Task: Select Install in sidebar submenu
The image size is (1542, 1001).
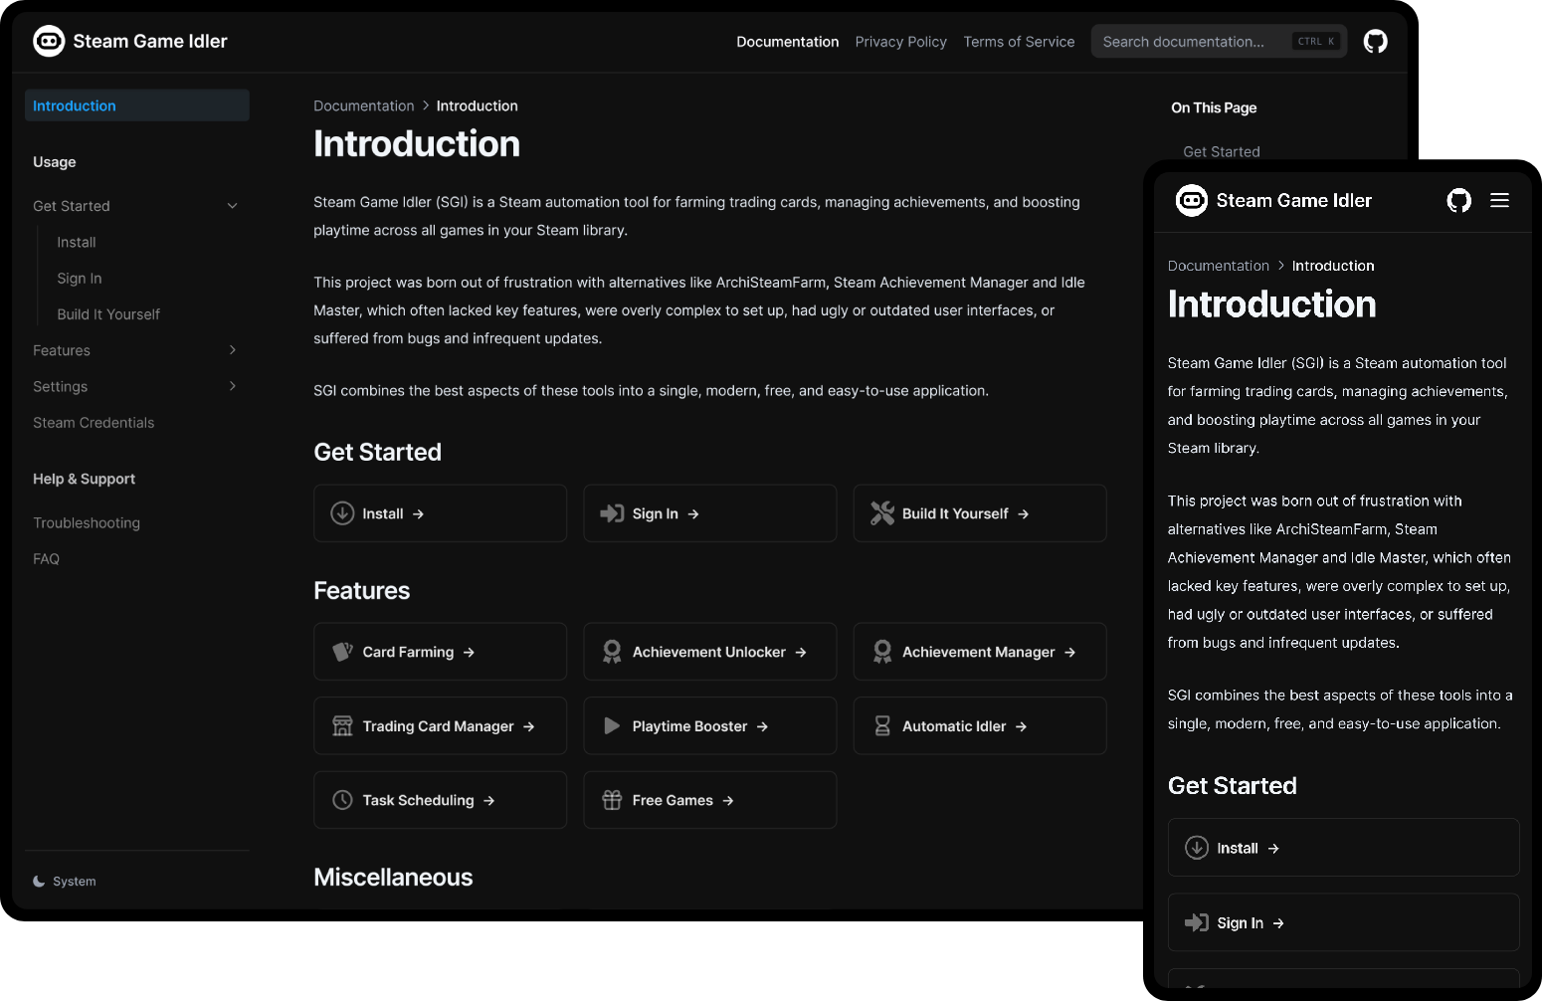Action: click(77, 243)
